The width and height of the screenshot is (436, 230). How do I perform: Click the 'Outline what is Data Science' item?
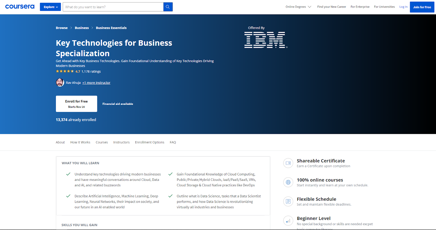pos(219,201)
